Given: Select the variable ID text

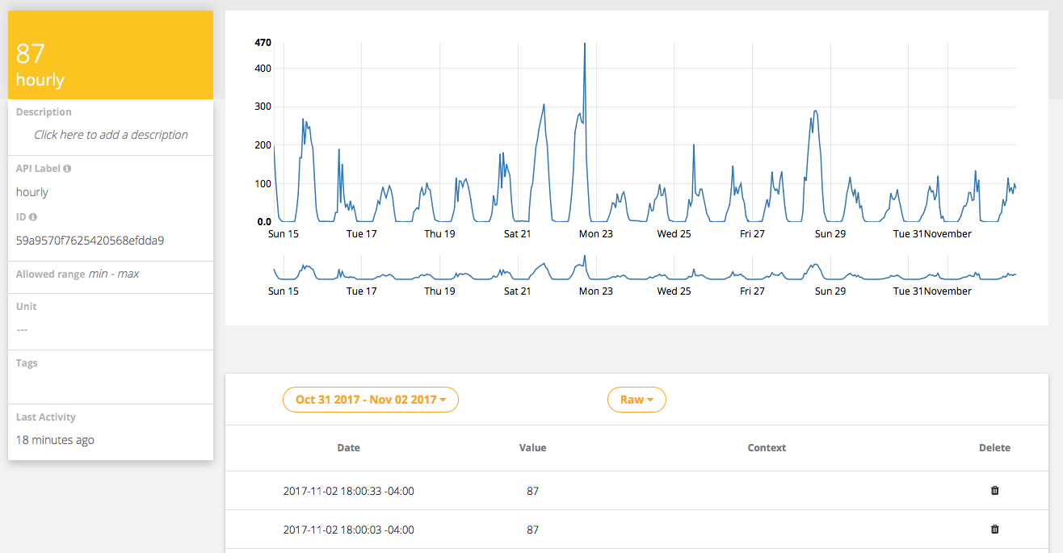Looking at the screenshot, I should pyautogui.click(x=90, y=241).
